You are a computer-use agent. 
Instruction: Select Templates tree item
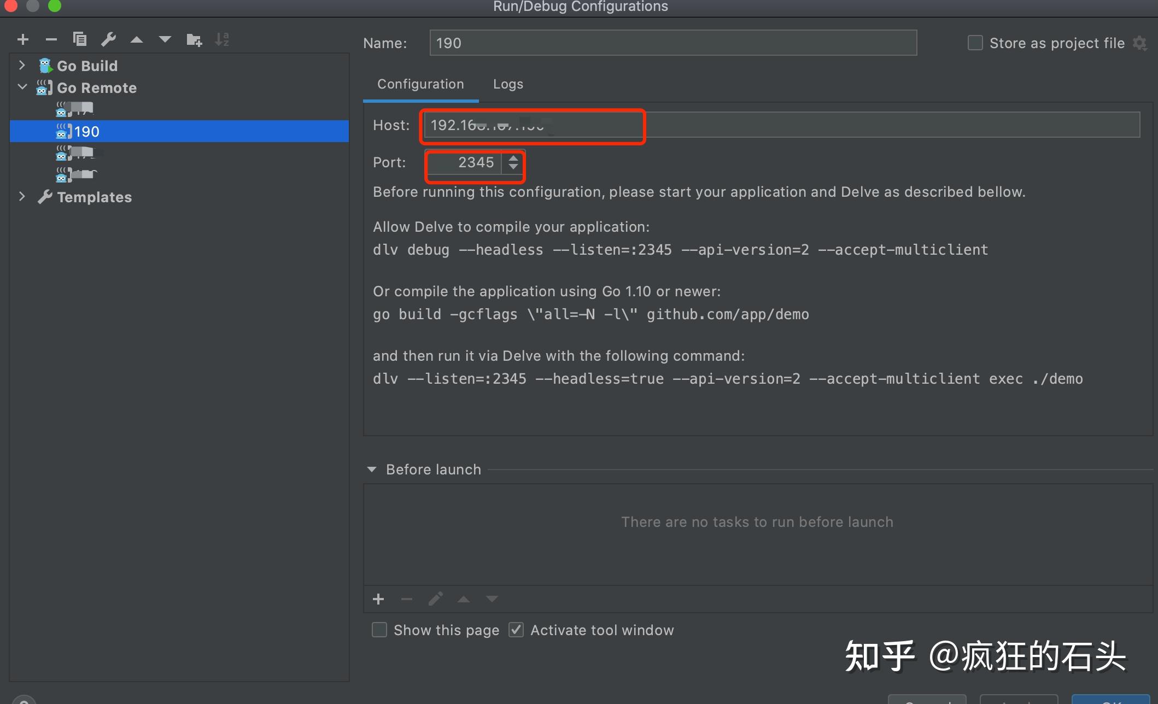point(179,197)
